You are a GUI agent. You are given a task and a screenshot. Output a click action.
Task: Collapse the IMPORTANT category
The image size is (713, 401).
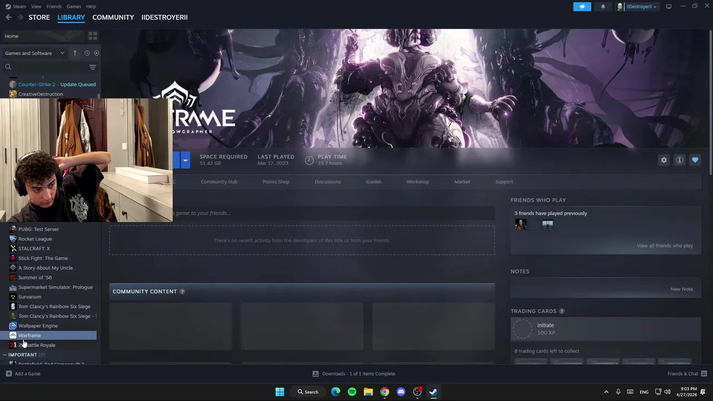tap(4, 355)
